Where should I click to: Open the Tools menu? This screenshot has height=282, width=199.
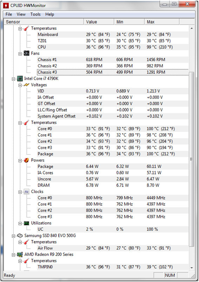click(x=35, y=14)
